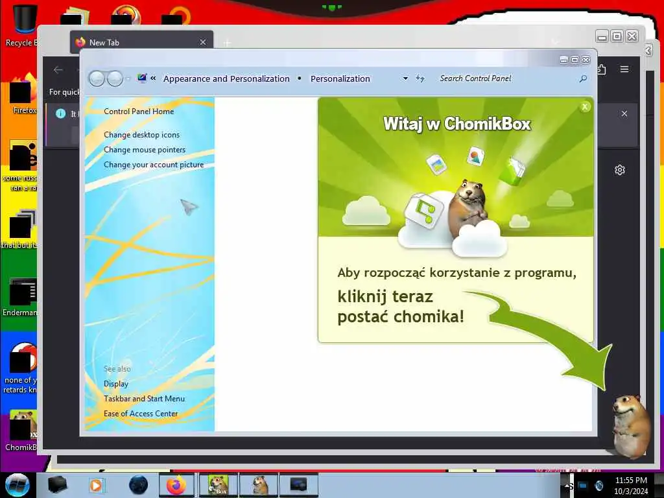Click the hamster character at bottom right
This screenshot has height=498, width=664.
(x=630, y=425)
